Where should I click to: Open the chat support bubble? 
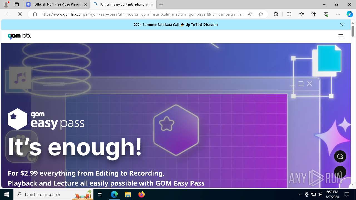340,157
